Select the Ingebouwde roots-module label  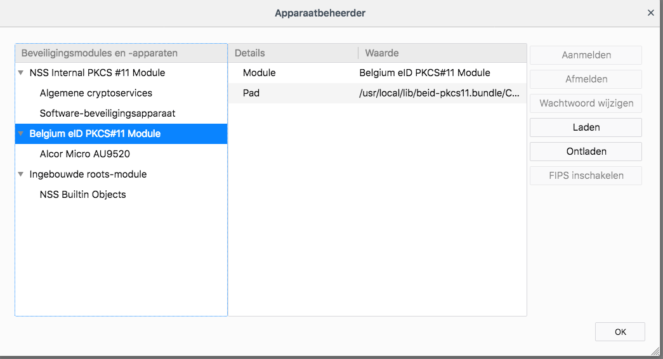[x=88, y=174]
